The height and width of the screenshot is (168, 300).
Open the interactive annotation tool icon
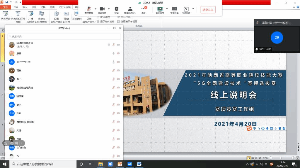point(186,9)
